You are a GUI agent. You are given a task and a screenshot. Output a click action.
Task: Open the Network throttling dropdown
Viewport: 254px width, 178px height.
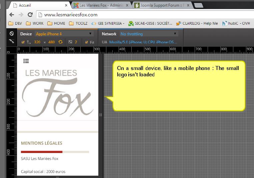click(149, 34)
